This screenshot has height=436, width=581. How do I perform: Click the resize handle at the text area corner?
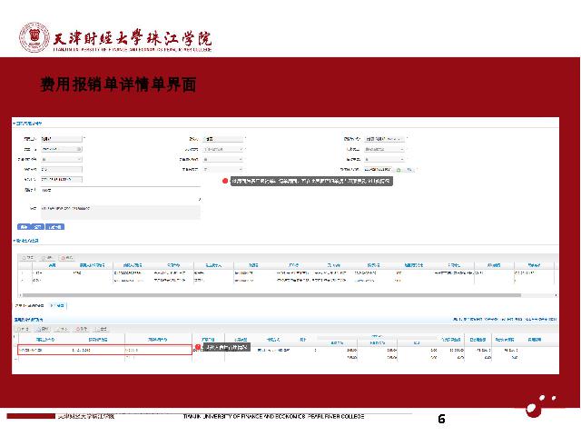click(199, 199)
